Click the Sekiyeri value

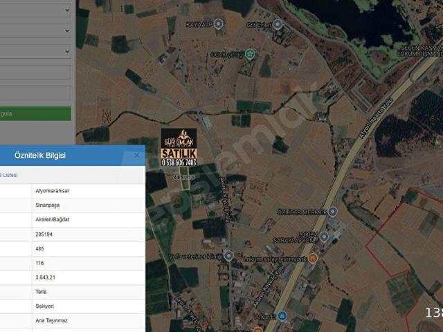[x=44, y=306]
